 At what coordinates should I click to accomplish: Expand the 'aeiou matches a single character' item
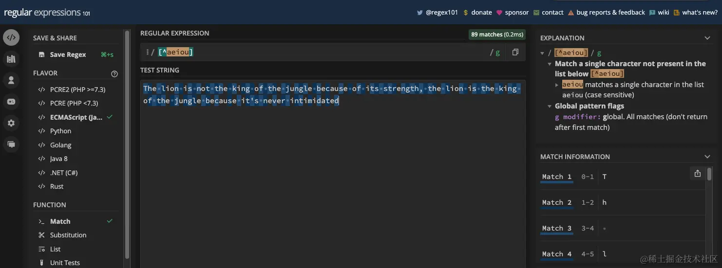coord(557,85)
